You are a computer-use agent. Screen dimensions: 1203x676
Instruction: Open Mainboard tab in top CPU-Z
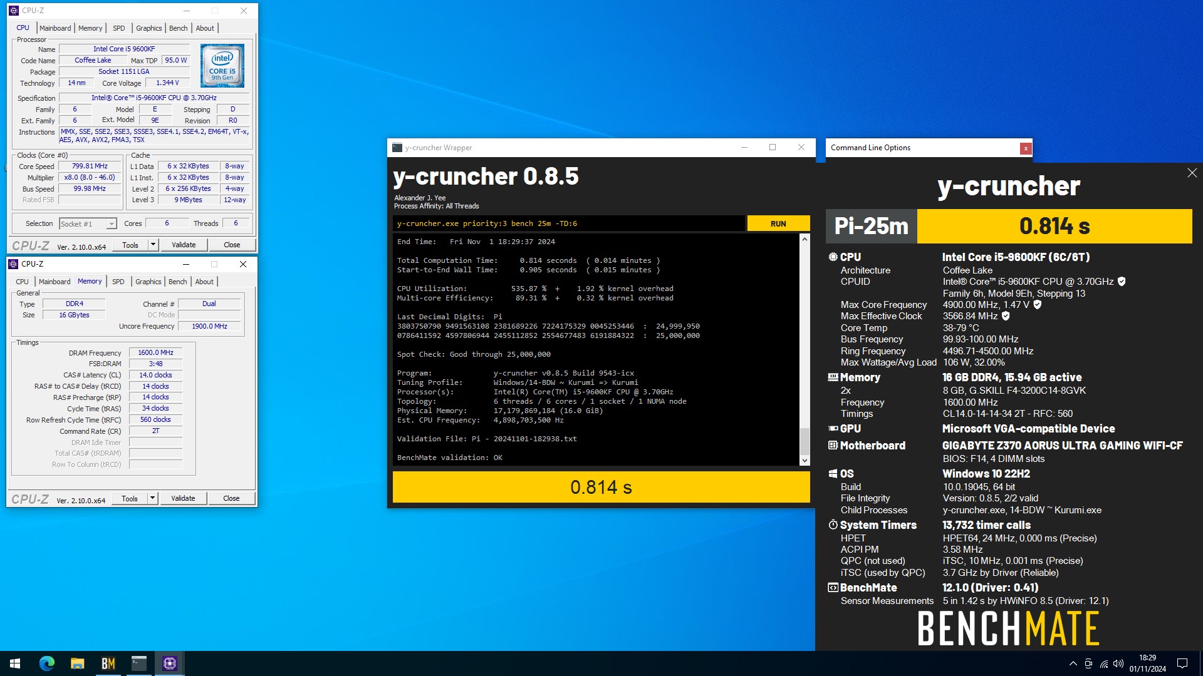point(55,28)
